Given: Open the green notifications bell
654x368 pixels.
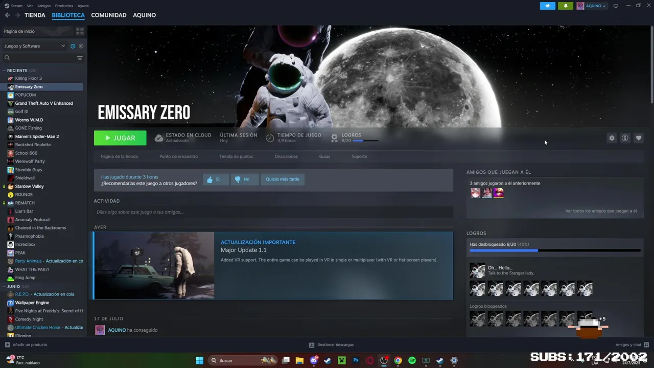Looking at the screenshot, I should tap(566, 6).
